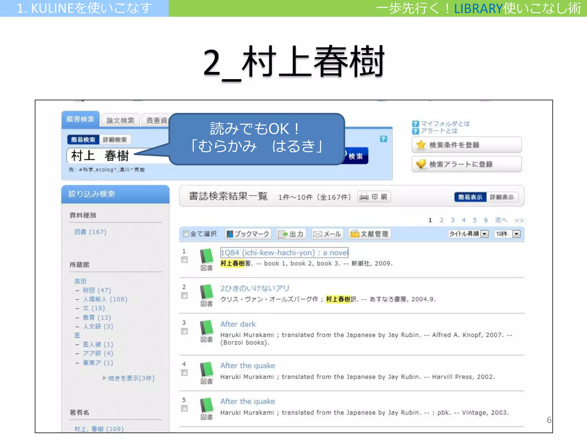Check the checkbox for result 1 1Q84
587x440 pixels.
click(x=185, y=260)
